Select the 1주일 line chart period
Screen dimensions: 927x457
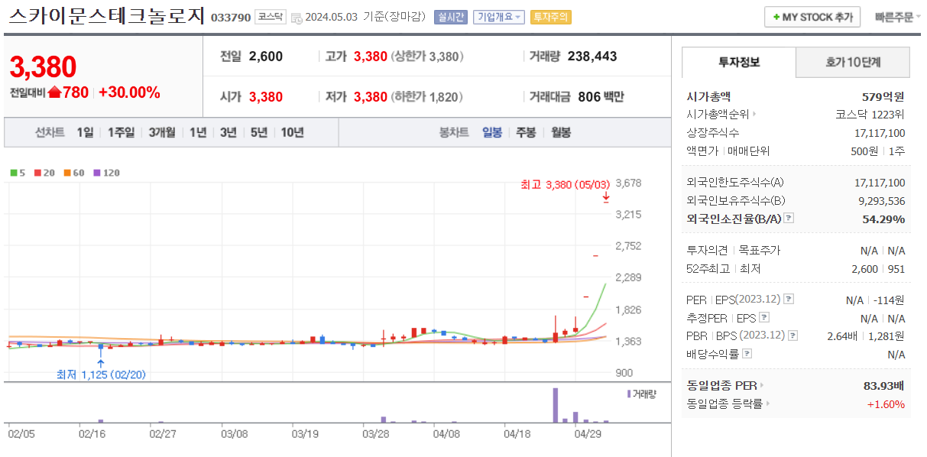click(121, 132)
